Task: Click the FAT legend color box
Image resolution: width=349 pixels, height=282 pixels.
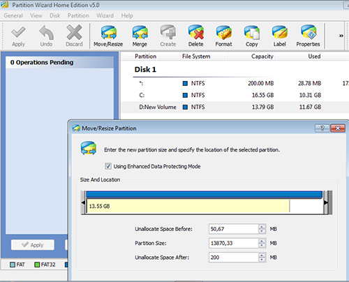Action: point(13,265)
